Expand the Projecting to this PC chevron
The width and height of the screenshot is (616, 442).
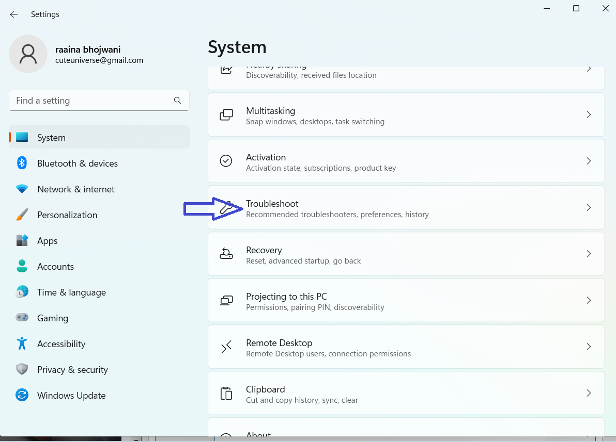tap(588, 300)
